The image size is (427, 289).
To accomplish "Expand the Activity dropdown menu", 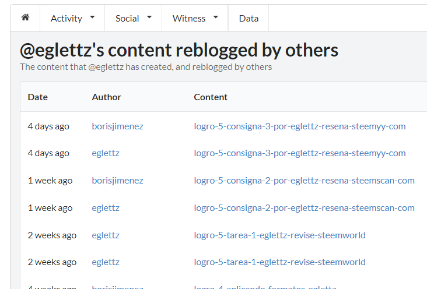I will [72, 18].
